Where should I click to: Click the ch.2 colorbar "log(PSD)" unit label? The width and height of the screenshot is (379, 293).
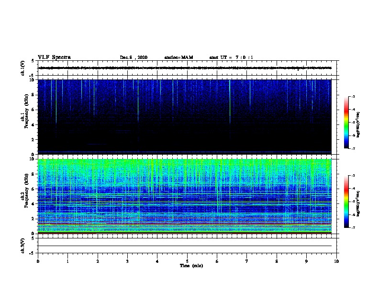point(358,203)
